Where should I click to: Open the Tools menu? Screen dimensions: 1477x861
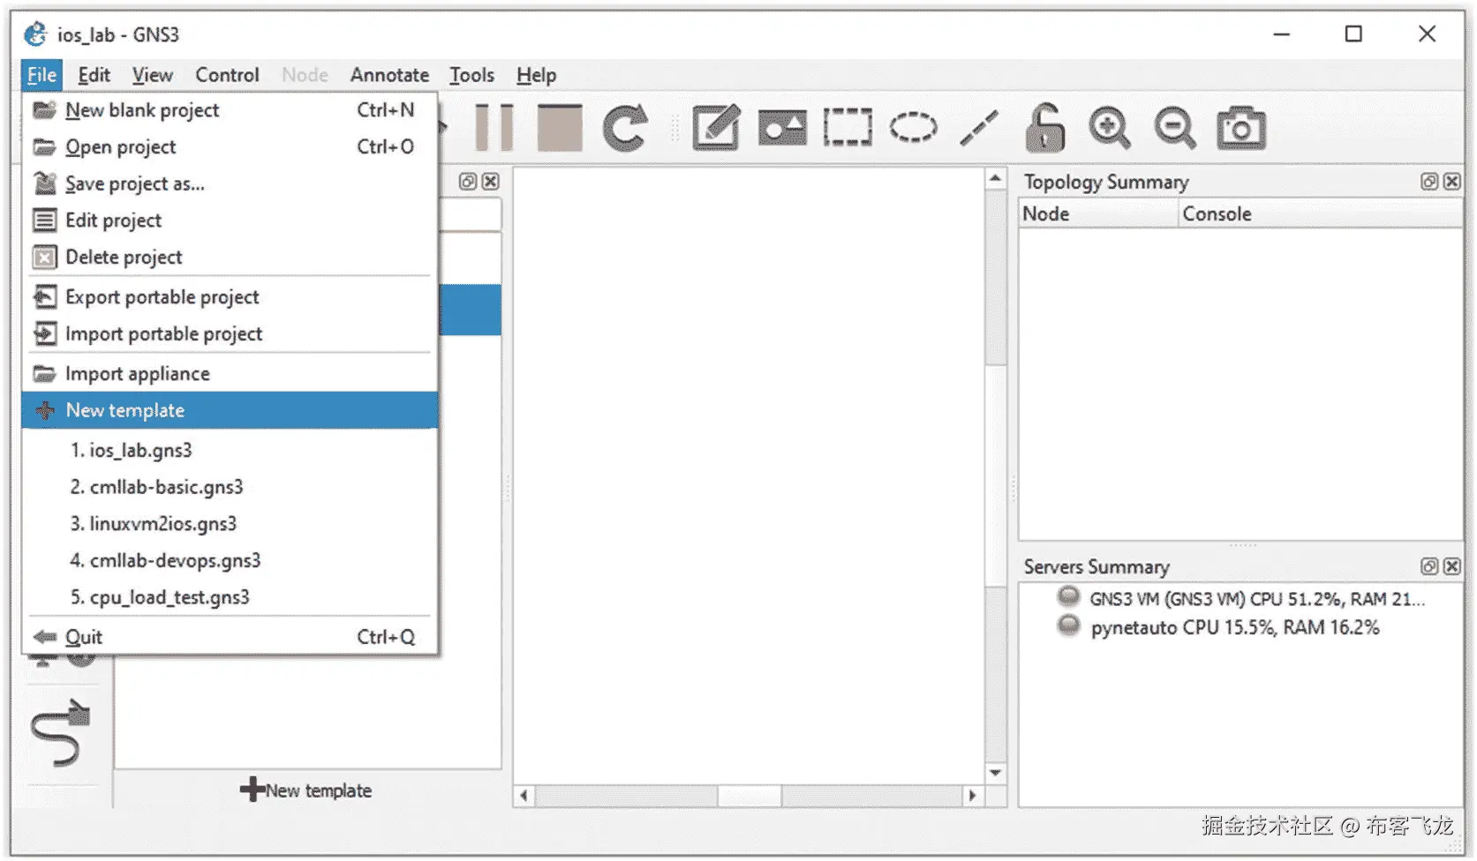471,75
